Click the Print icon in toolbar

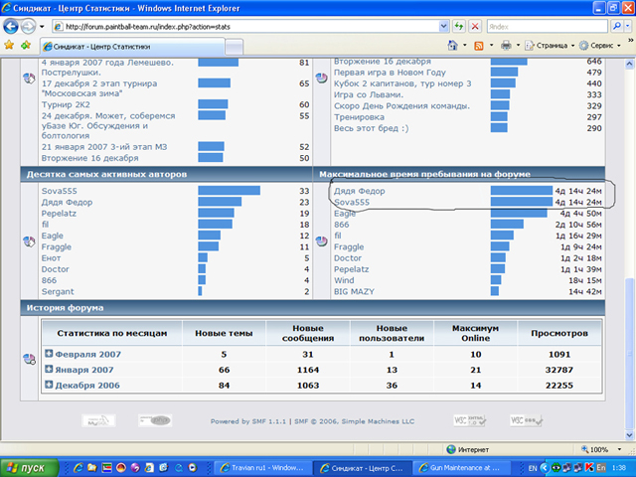pos(507,46)
